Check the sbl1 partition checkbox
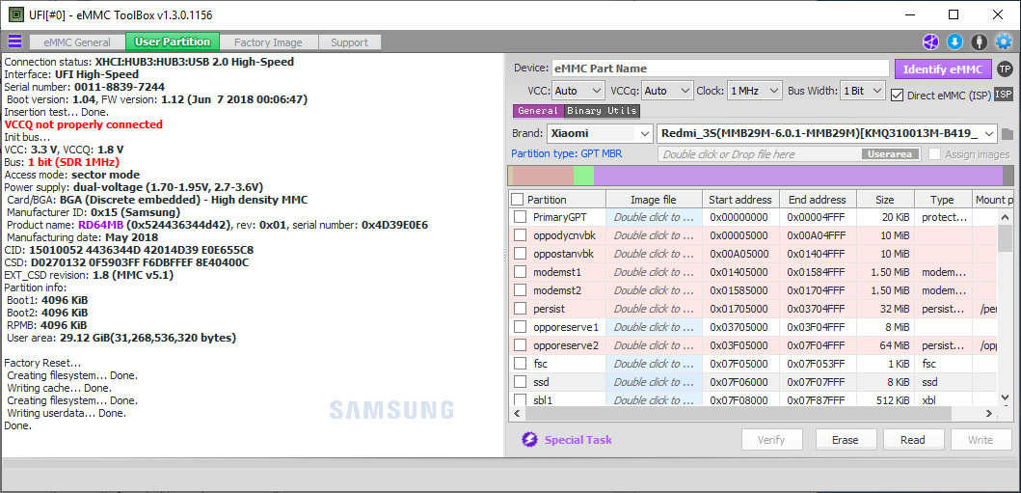Image resolution: width=1021 pixels, height=493 pixels. point(521,399)
